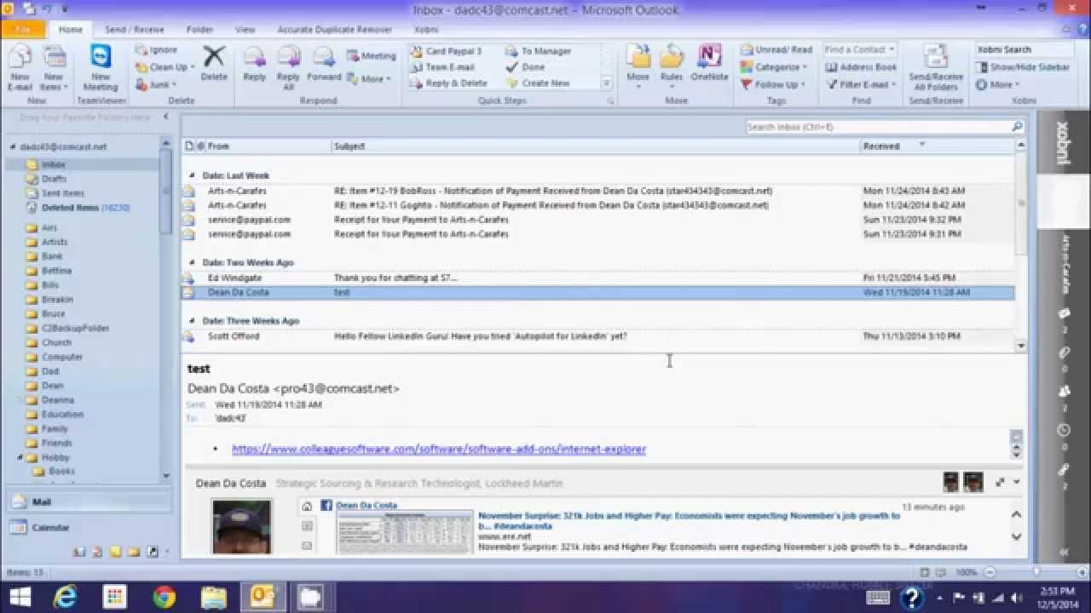The image size is (1091, 613).
Task: Open the File tab
Action: (x=23, y=29)
